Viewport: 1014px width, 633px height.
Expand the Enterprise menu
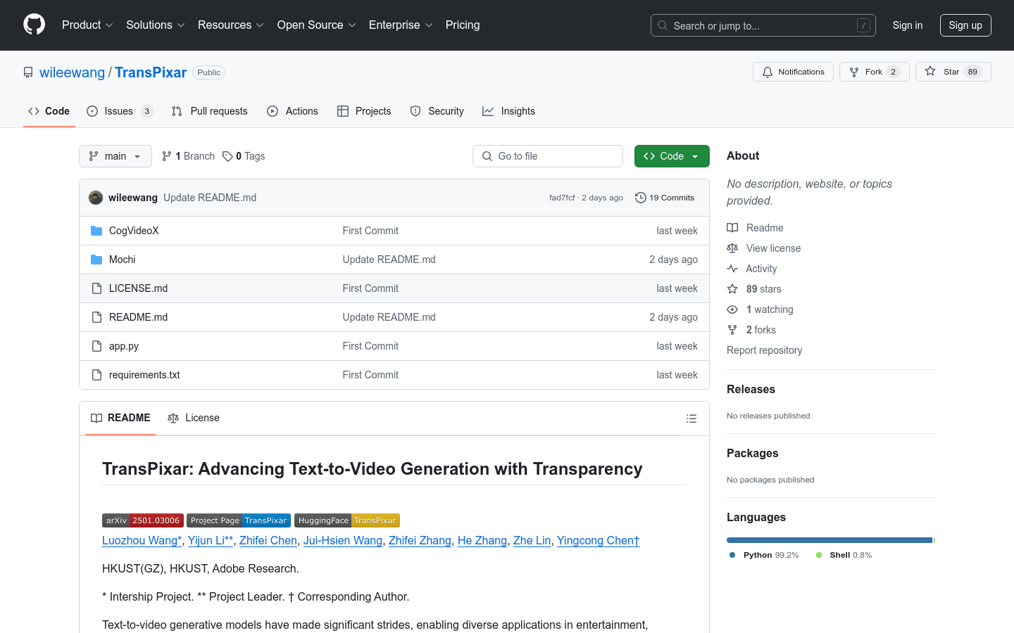tap(401, 25)
